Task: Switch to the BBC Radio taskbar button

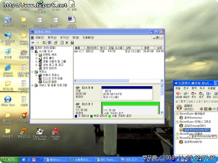Action: [x=106, y=160]
